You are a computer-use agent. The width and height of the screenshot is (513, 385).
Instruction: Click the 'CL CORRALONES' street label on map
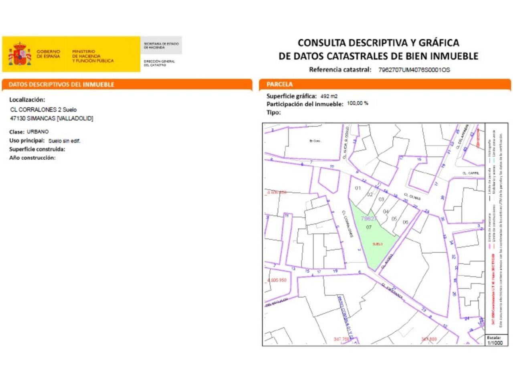[347, 224]
